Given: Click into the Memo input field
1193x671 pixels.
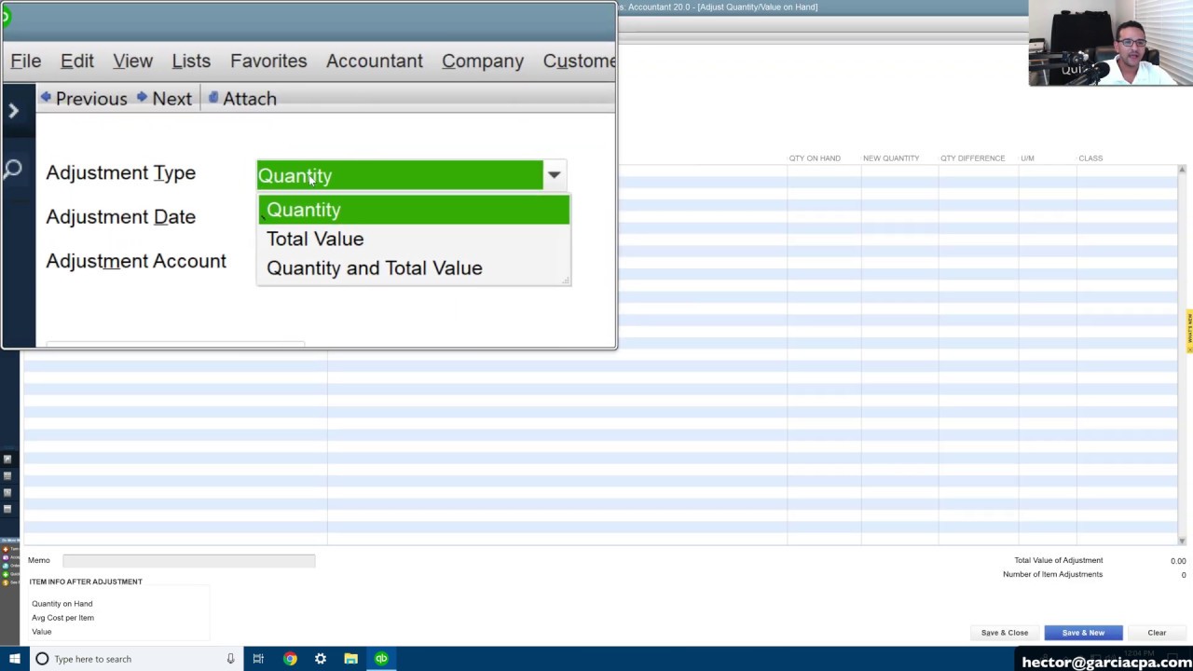Looking at the screenshot, I should [x=188, y=560].
